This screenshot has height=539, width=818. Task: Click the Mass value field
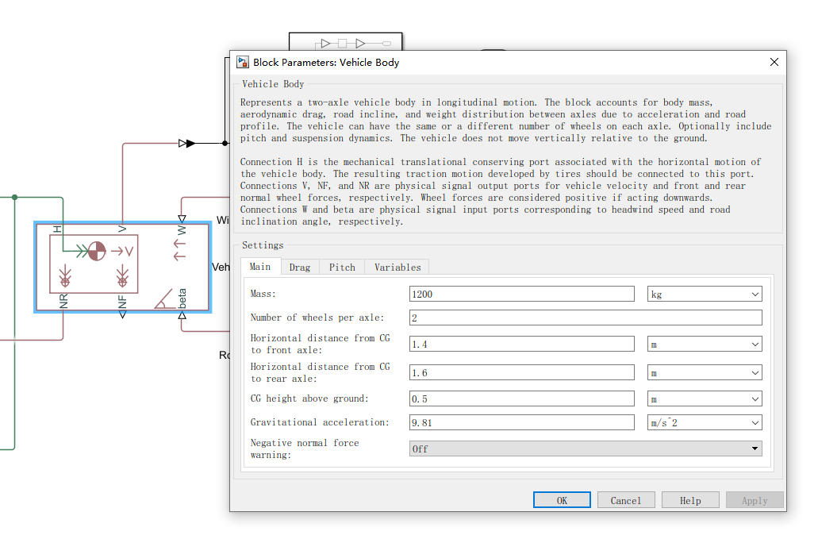[x=522, y=294]
